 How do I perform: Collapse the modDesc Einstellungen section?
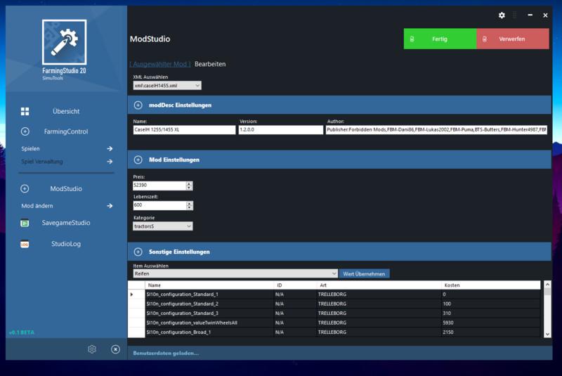(x=138, y=105)
